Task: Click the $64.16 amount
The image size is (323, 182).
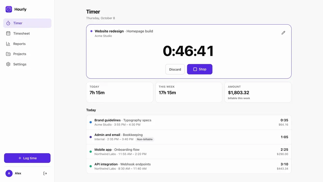Action: coord(283,125)
